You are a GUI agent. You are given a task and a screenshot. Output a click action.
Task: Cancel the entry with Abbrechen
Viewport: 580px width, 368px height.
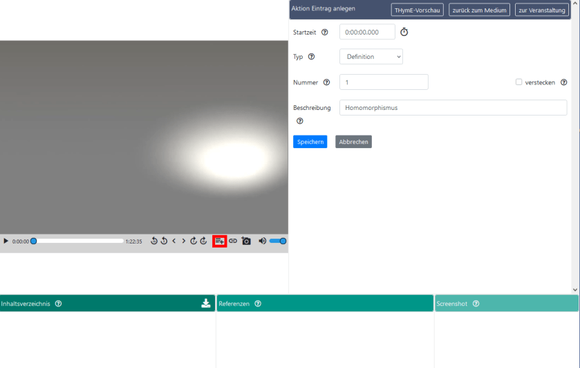click(x=353, y=142)
